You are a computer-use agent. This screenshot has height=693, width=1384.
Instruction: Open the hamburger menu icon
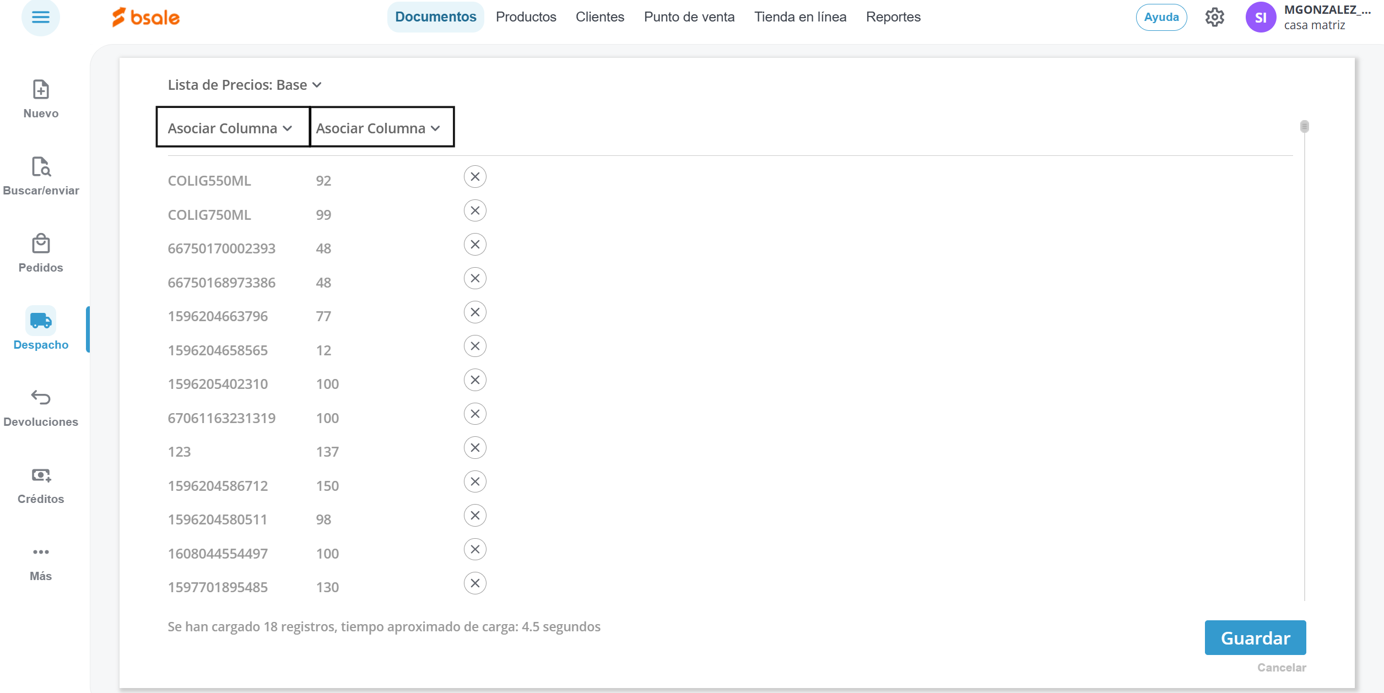pos(40,17)
